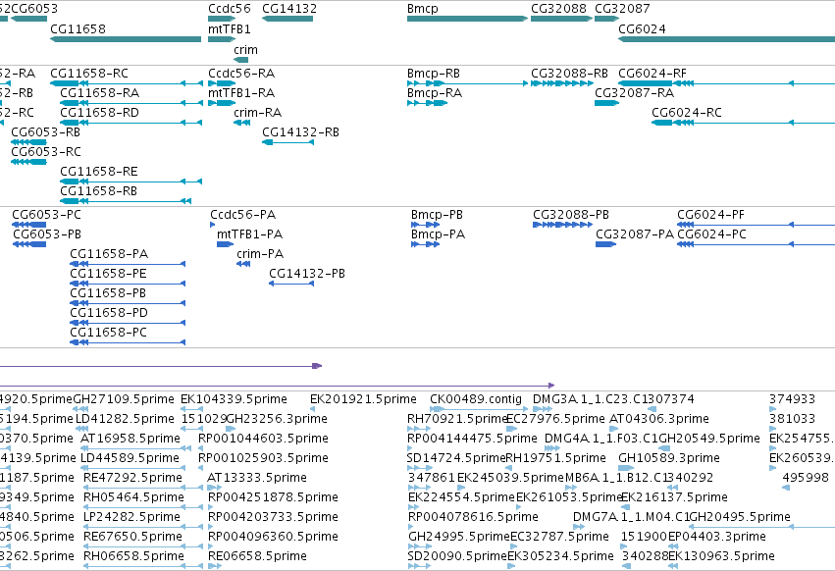Click EST EK104339.5prime

192,408
